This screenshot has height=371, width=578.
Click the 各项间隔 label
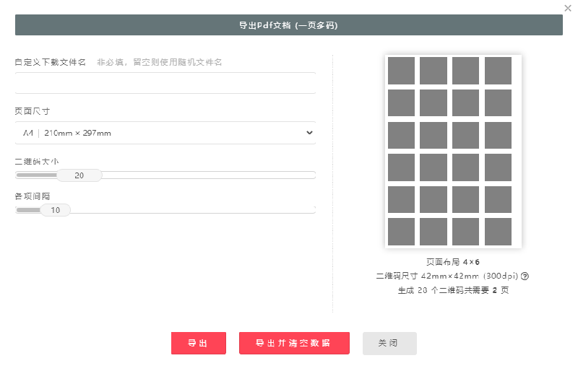click(32, 196)
